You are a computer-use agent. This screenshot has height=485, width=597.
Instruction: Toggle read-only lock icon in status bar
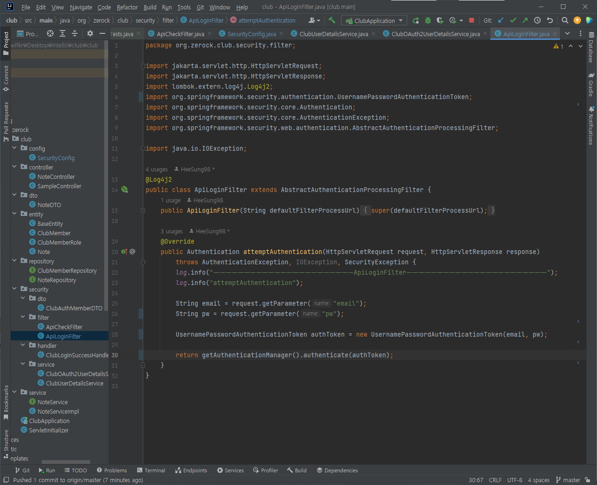[588, 480]
